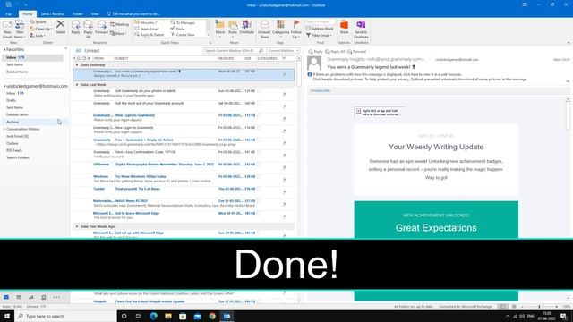
Task: Open the Filter Email dropdown
Action: [319, 36]
